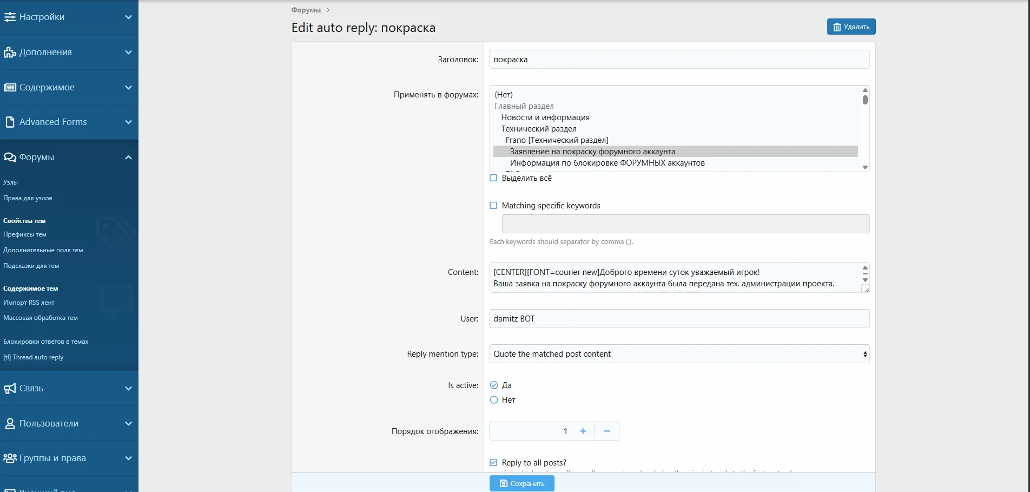The width and height of the screenshot is (1030, 492).
Task: Open the Reply mention type dropdown
Action: click(x=679, y=354)
